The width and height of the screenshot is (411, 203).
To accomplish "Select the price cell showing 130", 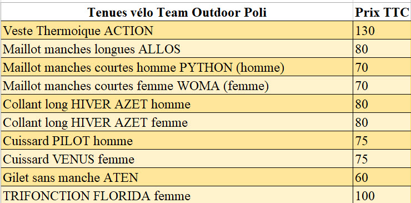I will (382, 30).
